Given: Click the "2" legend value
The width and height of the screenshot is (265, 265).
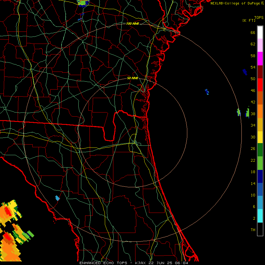Looking at the screenshot, I should pos(254,218).
